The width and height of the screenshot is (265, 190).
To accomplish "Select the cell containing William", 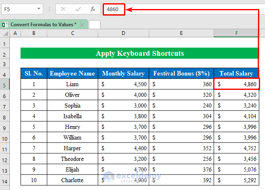I will [x=72, y=137].
